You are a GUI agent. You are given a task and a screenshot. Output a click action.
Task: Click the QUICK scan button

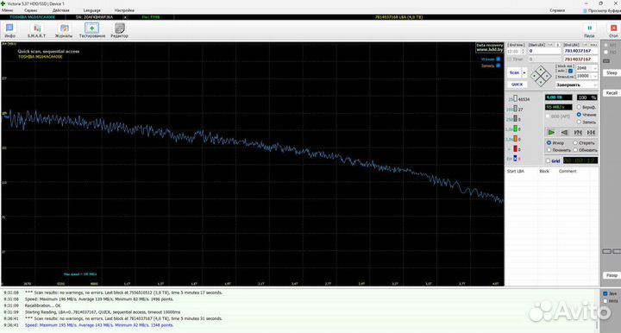coord(517,85)
